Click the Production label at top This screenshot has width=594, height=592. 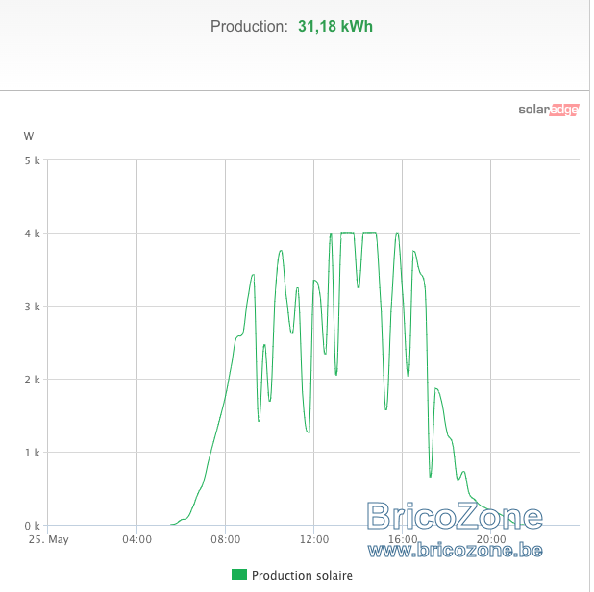[x=249, y=27]
